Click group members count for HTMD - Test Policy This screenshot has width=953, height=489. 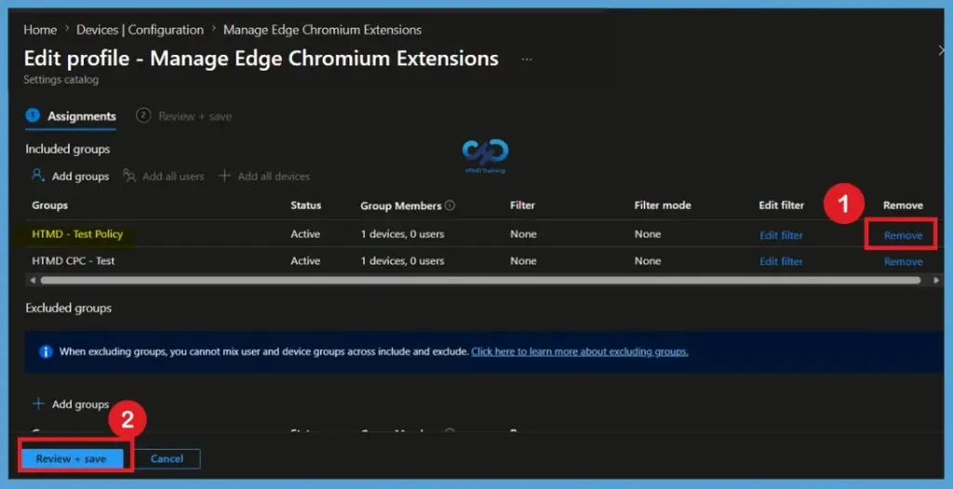(x=402, y=234)
